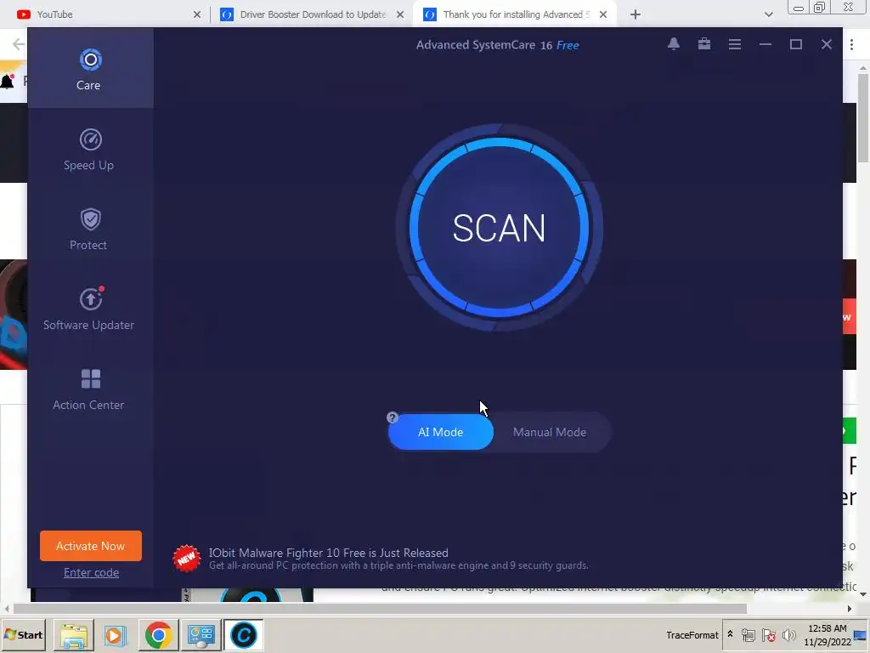The width and height of the screenshot is (870, 653).
Task: Show hidden system tray icons
Action: tap(730, 634)
